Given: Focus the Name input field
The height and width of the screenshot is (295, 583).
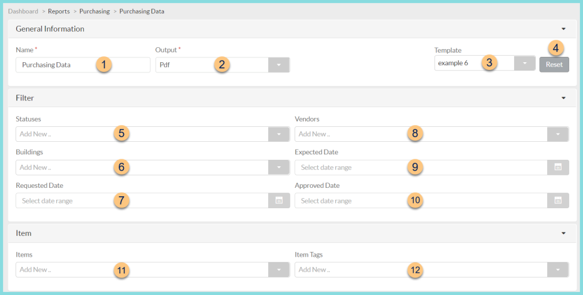Looking at the screenshot, I should pyautogui.click(x=83, y=65).
